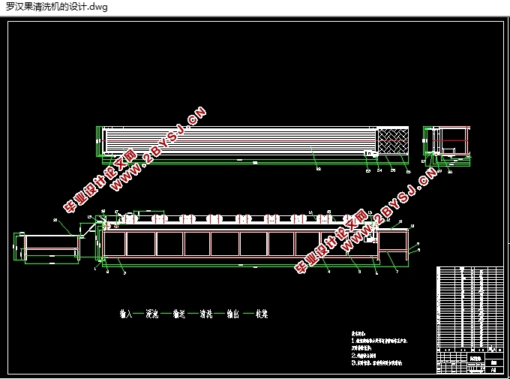
Task: Select the drawing name cell in title block
Action: [x=476, y=359]
